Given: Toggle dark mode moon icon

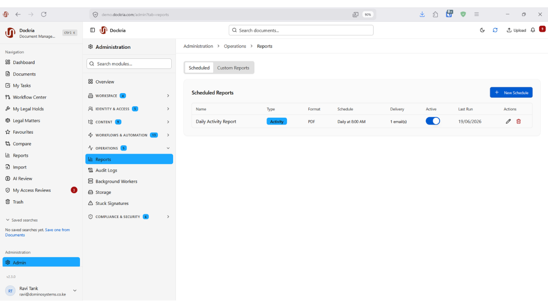Looking at the screenshot, I should point(482,30).
